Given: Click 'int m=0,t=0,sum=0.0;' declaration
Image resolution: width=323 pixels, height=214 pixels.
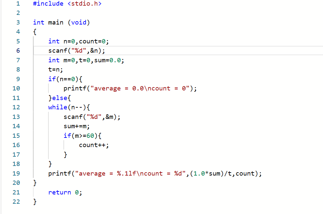Looking at the screenshot, I should 86,60.
